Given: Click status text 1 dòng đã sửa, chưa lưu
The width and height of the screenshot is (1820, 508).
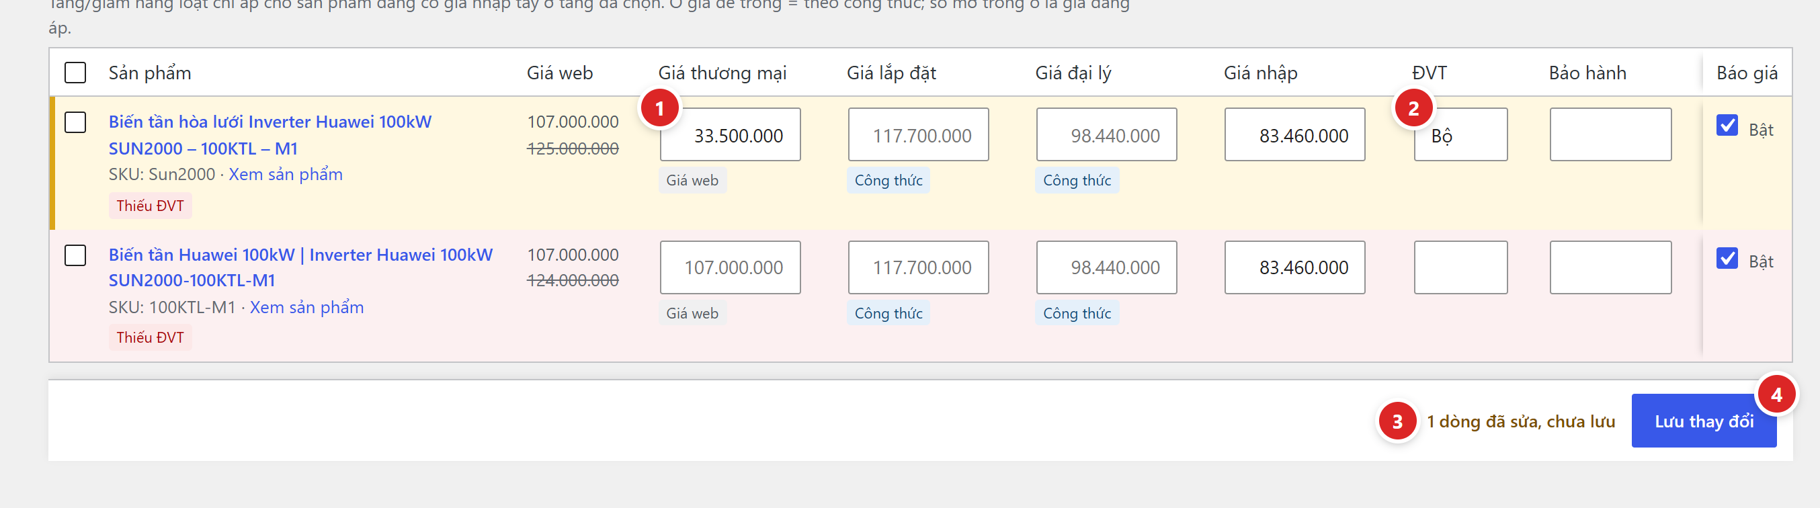Looking at the screenshot, I should 1520,421.
